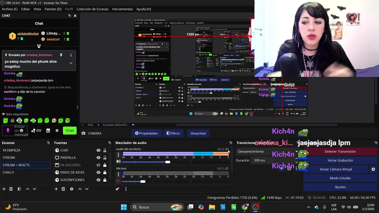
Task: Open source properties gear in Fuentes toolbar
Action: pyautogui.click(x=71, y=189)
